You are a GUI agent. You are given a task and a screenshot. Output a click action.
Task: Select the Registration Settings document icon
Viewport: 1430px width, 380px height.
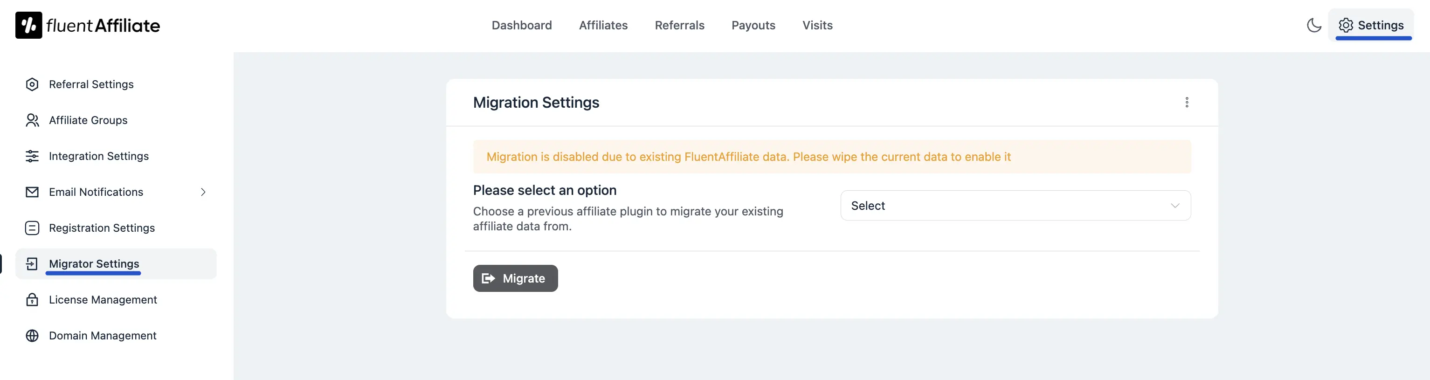(x=32, y=228)
